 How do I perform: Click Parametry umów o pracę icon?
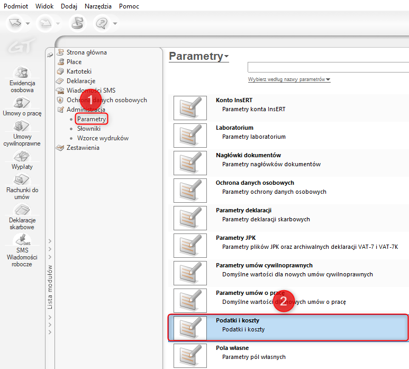[190, 301]
